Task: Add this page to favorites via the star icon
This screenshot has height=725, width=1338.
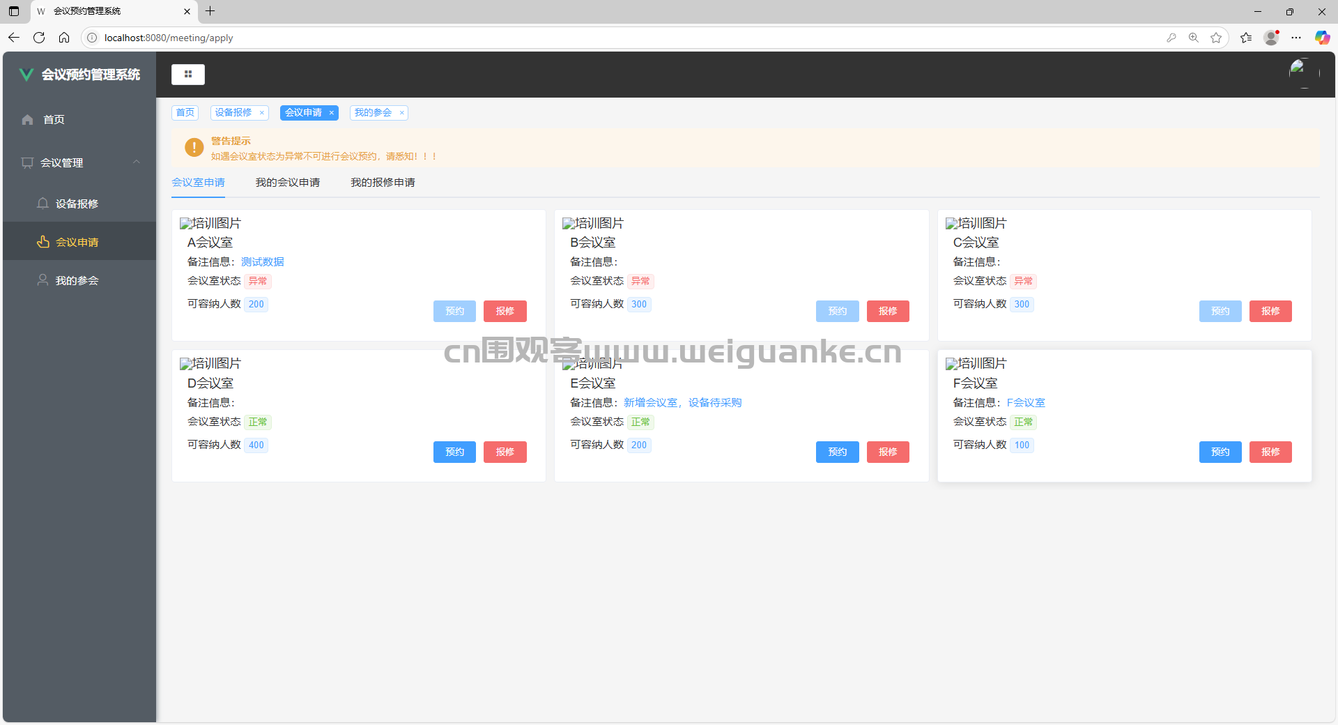Action: 1217,38
